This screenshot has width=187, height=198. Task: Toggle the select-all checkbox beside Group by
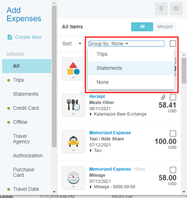click(173, 44)
